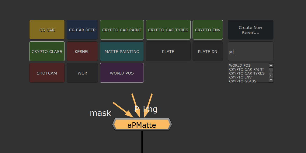This screenshot has height=153, width=306.
Task: Click the CG CAR parent button
Action: click(x=47, y=30)
